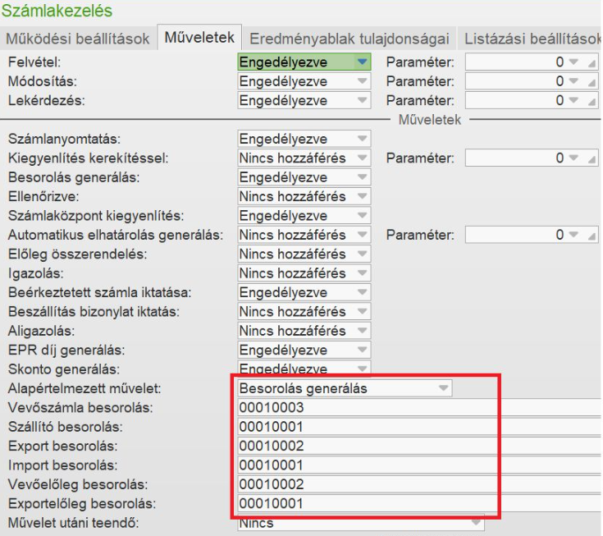Expand the Igazolás access dropdown

point(363,273)
